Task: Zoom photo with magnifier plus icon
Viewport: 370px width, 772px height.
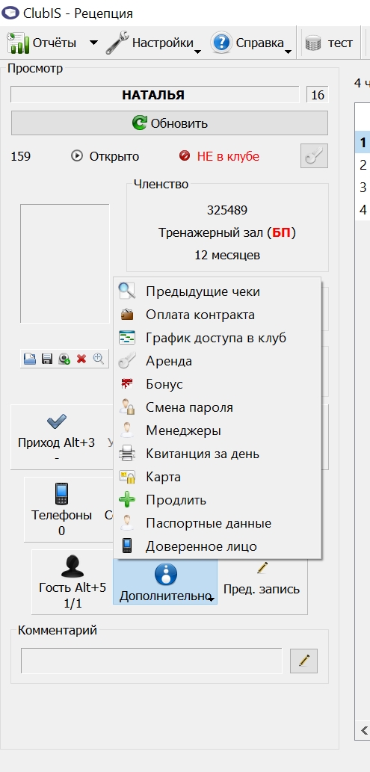Action: point(99,359)
